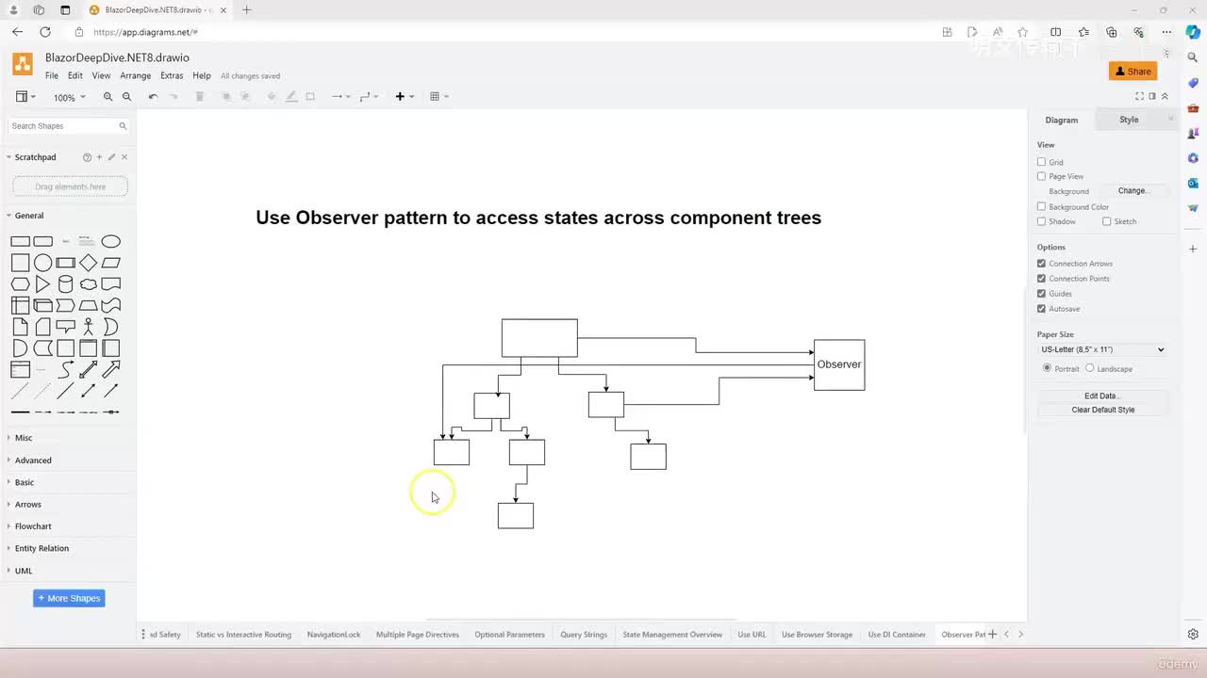This screenshot has height=678, width=1207.
Task: Enable the Shadow checkbox
Action: tap(1042, 221)
